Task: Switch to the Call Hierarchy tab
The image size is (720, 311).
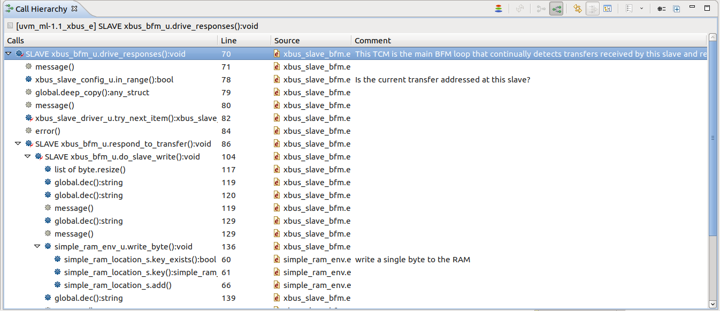Action: [37, 8]
